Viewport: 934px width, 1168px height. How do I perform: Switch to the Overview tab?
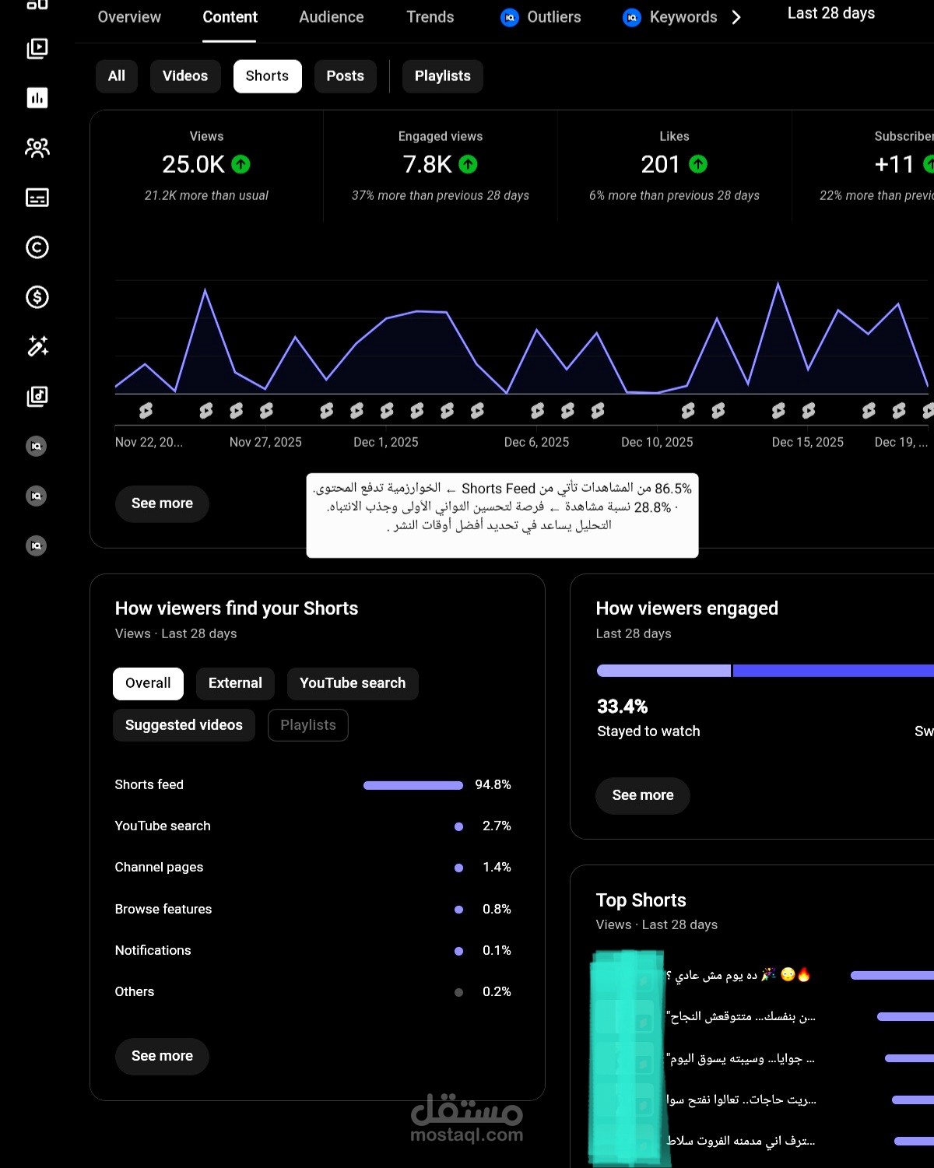[x=129, y=17]
